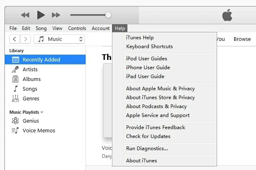This screenshot has width=256, height=170.
Task: Click the Albums icon in sidebar
Action: (x=15, y=79)
